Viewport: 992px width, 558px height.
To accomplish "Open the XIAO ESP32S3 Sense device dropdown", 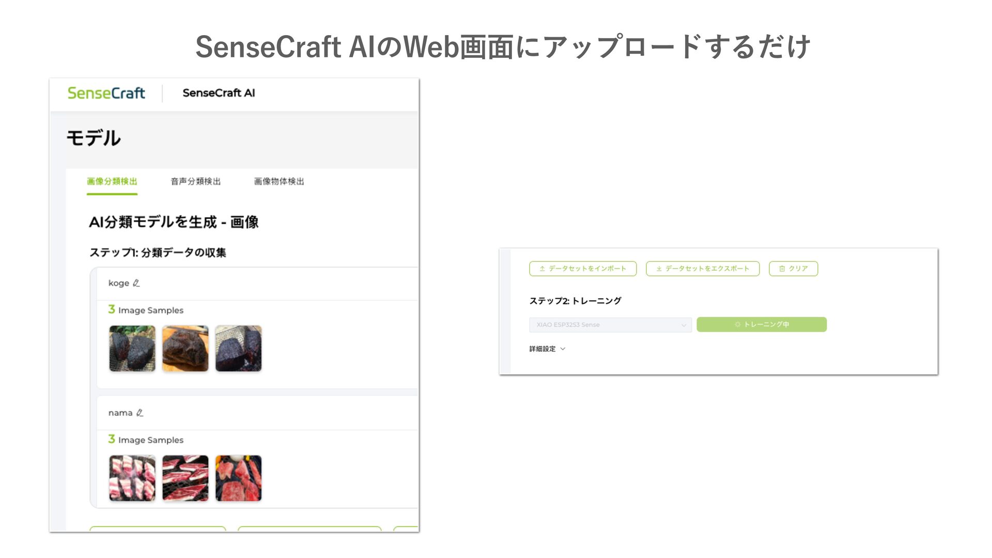I will click(610, 324).
